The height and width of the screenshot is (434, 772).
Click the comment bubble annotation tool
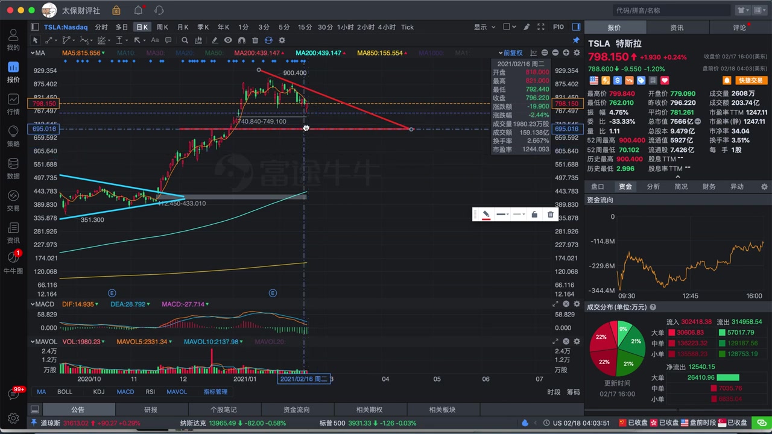tap(168, 40)
